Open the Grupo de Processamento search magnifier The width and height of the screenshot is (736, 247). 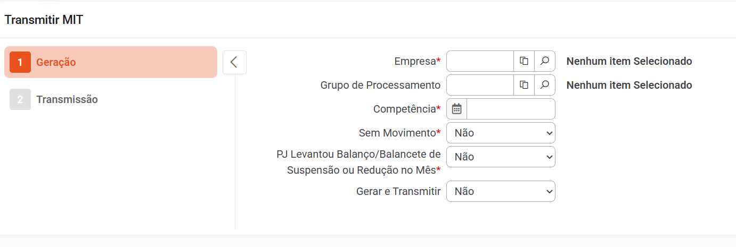[544, 85]
